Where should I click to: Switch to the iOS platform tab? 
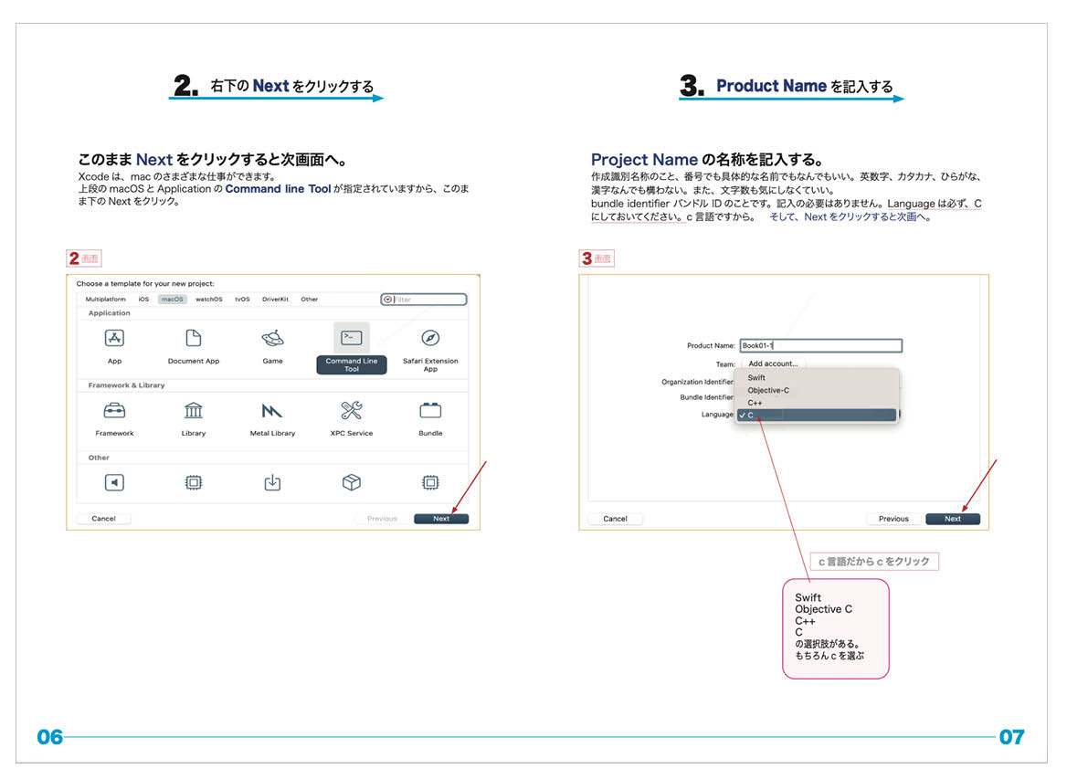[143, 300]
